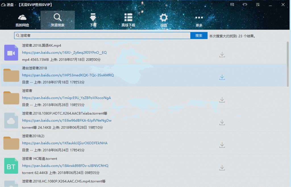Select title 泄密者.2018.HC.1080P.X264.AAC.CHS.mp4.torrent等

(x=64, y=181)
